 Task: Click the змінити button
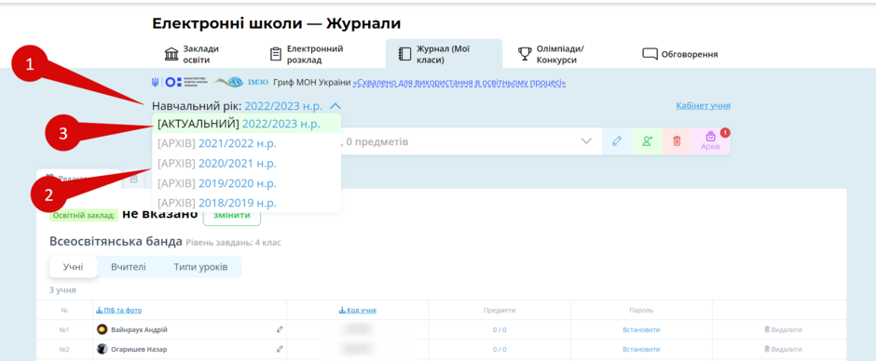pyautogui.click(x=232, y=215)
